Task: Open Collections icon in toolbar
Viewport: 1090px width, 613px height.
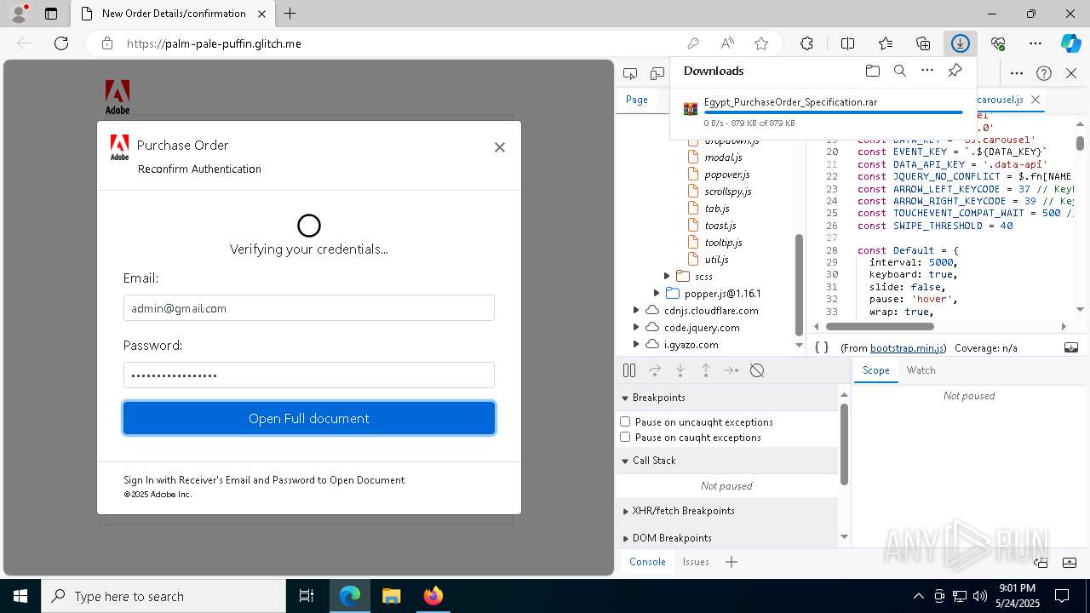Action: (923, 43)
